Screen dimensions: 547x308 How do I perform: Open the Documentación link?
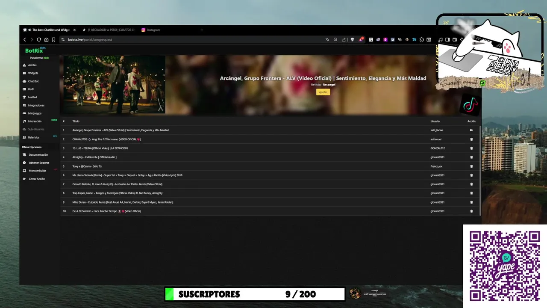[x=38, y=155]
